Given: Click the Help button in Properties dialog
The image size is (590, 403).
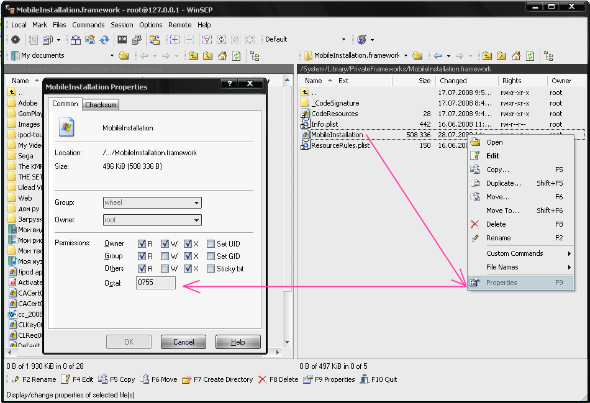Looking at the screenshot, I should (x=238, y=342).
